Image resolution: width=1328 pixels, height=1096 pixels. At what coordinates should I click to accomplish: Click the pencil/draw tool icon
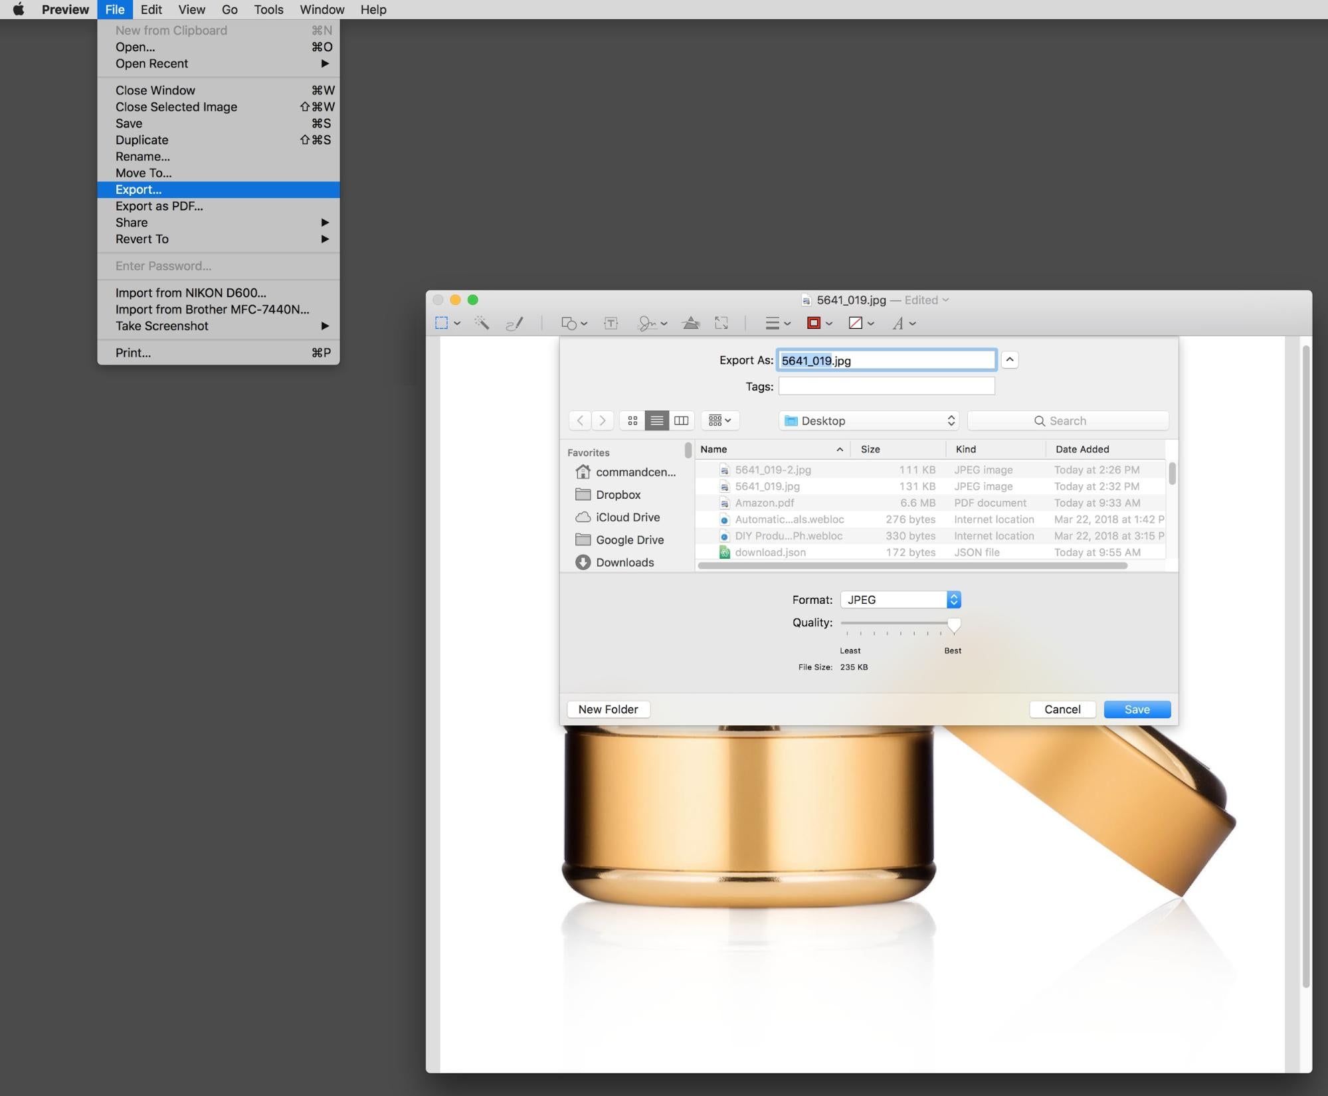(513, 322)
